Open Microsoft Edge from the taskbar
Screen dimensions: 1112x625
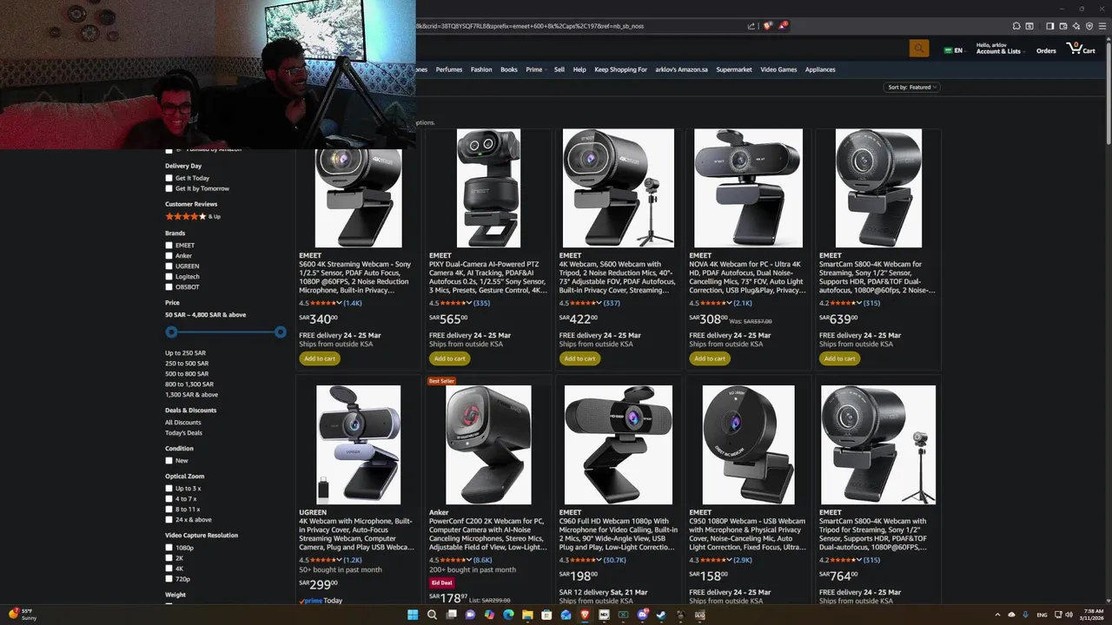pyautogui.click(x=508, y=615)
